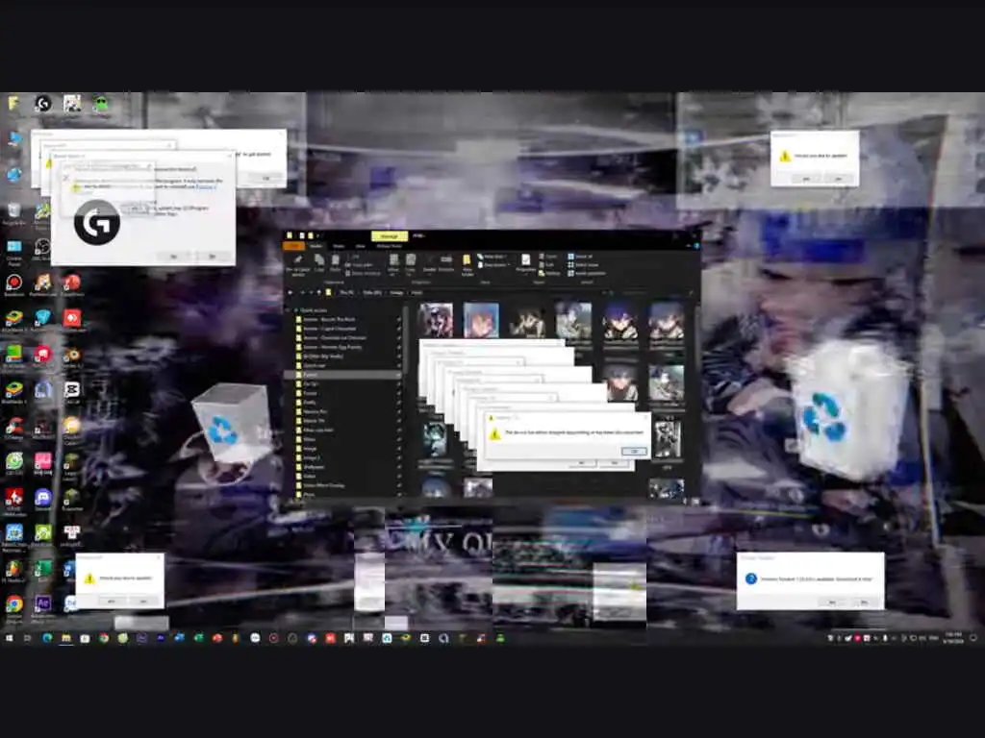985x738 pixels.
Task: Click Select all in Explorer ribbon
Action: [580, 257]
